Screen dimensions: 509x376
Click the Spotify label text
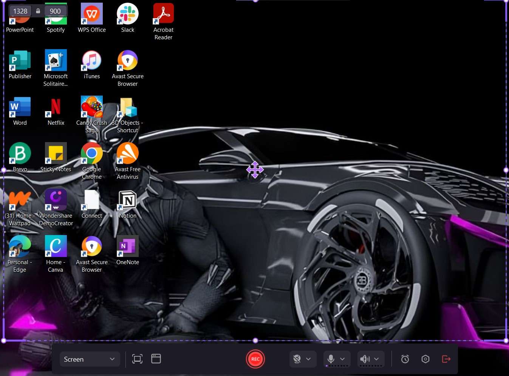pyautogui.click(x=56, y=30)
